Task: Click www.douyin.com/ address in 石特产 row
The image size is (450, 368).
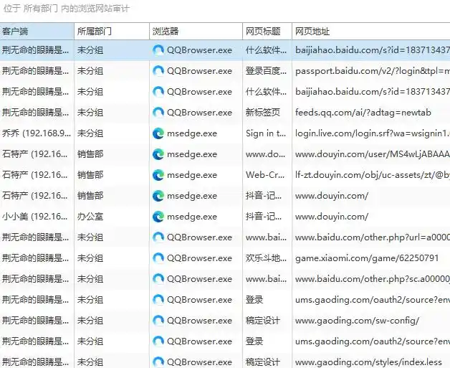Action: (332, 196)
